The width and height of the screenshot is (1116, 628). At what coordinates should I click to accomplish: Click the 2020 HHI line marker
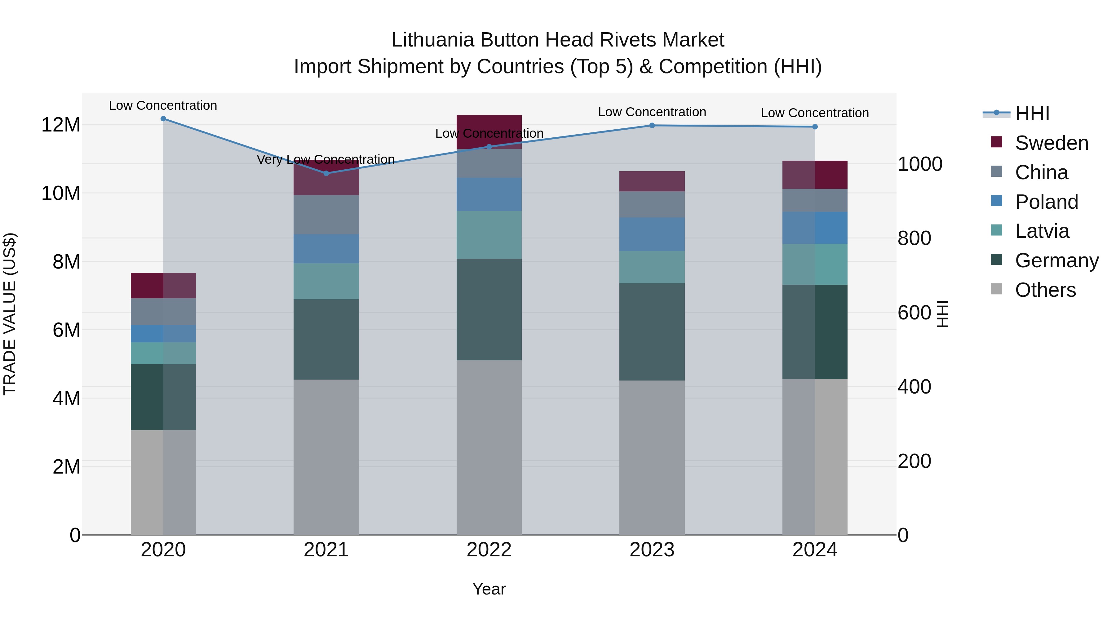(x=163, y=119)
